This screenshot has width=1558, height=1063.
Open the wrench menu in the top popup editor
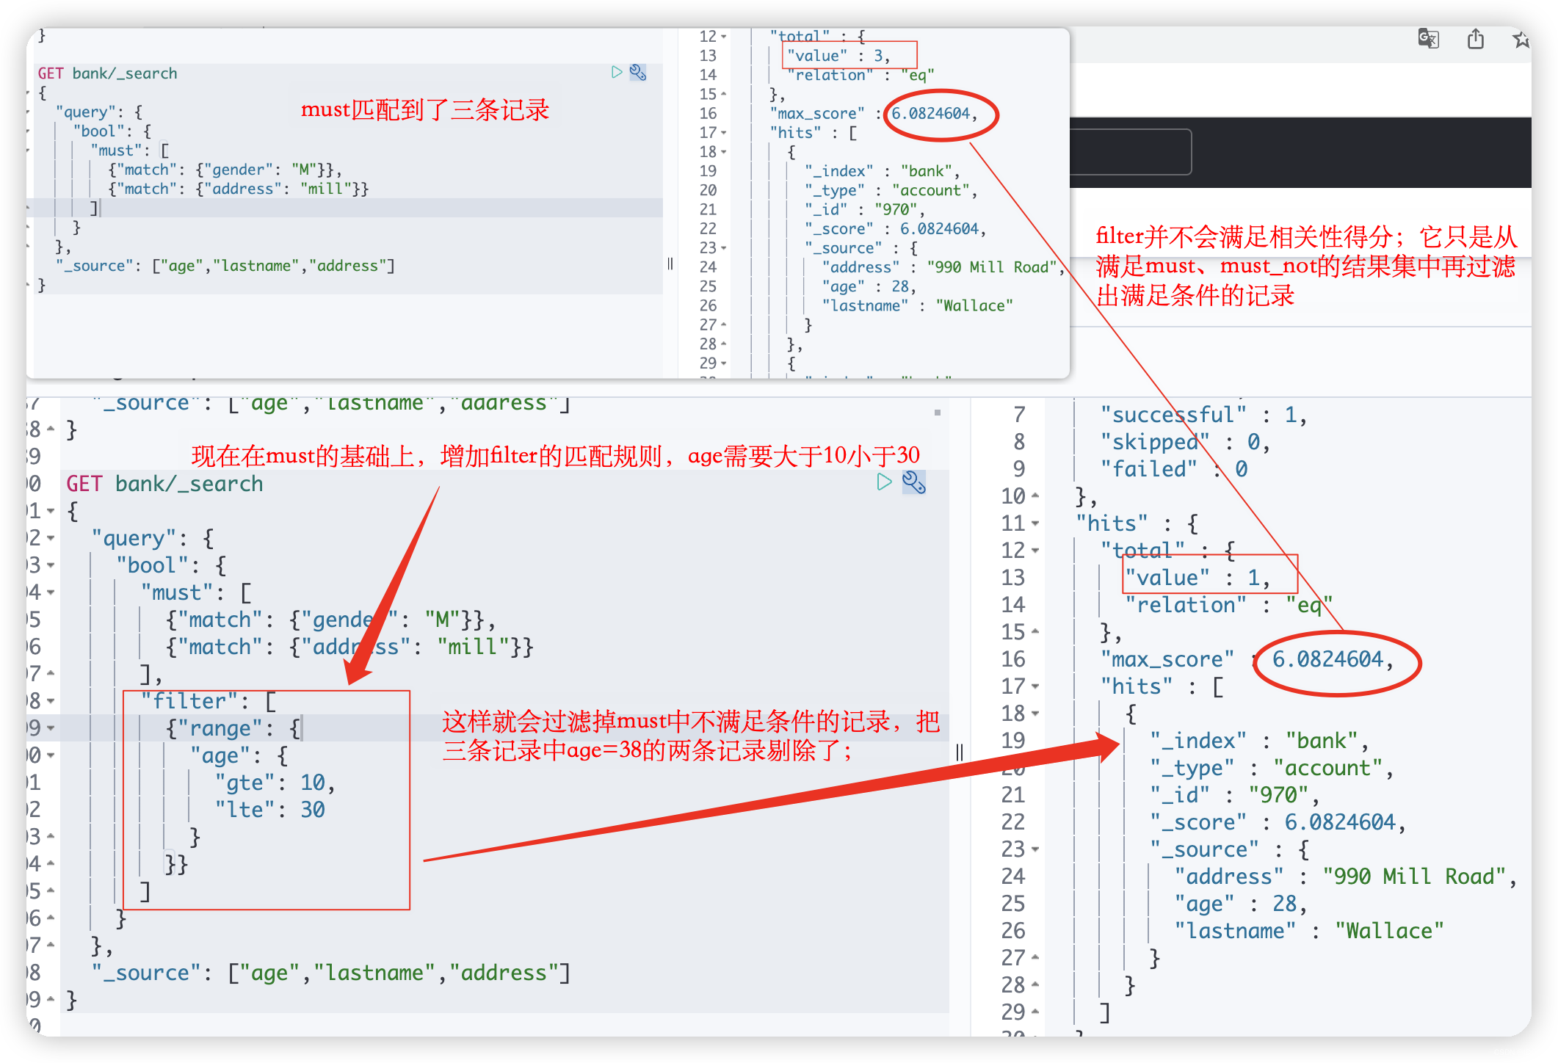coord(638,72)
